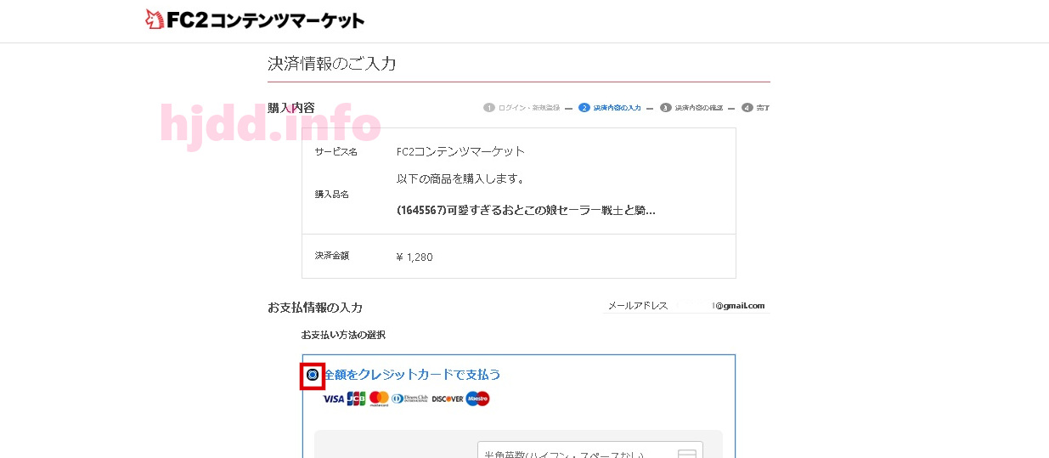This screenshot has width=1049, height=458.
Task: Click the product name (1645567) text
Action: pyautogui.click(x=526, y=210)
